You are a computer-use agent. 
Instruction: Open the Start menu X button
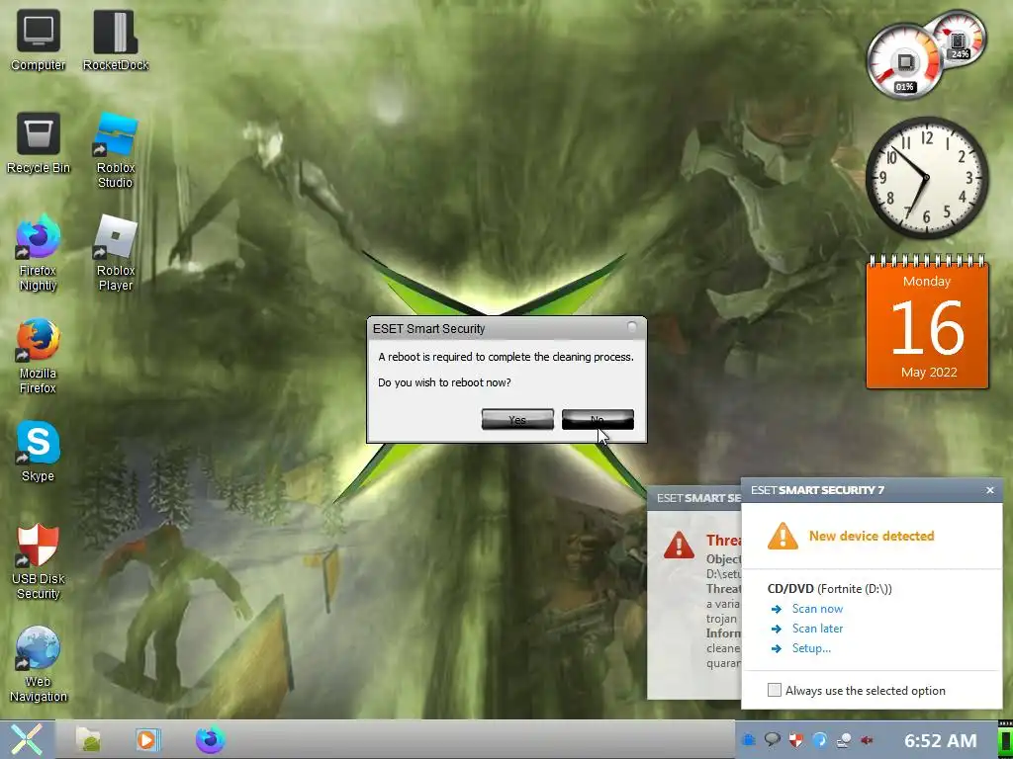point(27,739)
